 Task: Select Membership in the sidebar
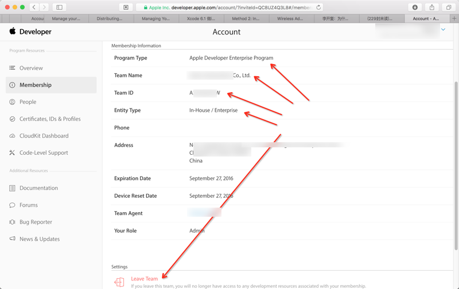point(51,85)
